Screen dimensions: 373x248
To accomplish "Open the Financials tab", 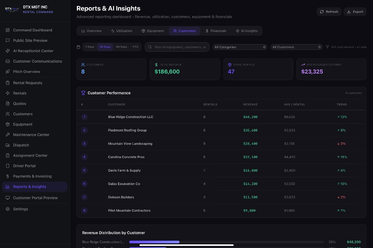I will pyautogui.click(x=216, y=31).
